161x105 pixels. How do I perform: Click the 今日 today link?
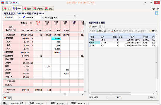click(x=51, y=17)
